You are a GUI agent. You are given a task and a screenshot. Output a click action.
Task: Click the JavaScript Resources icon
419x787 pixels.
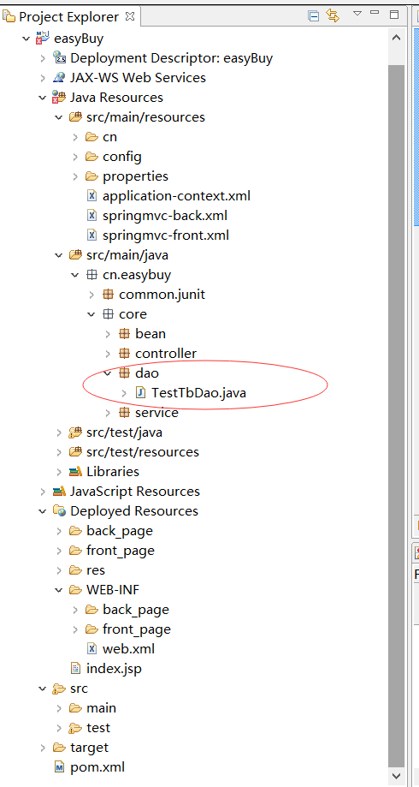click(x=59, y=491)
